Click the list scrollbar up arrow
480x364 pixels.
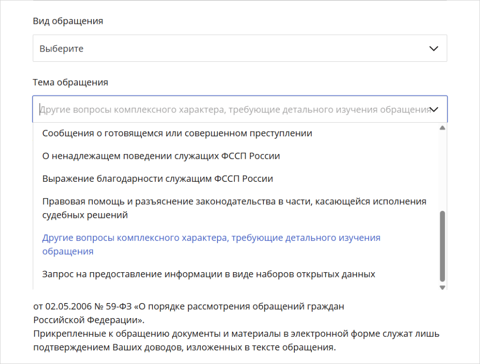[442, 128]
